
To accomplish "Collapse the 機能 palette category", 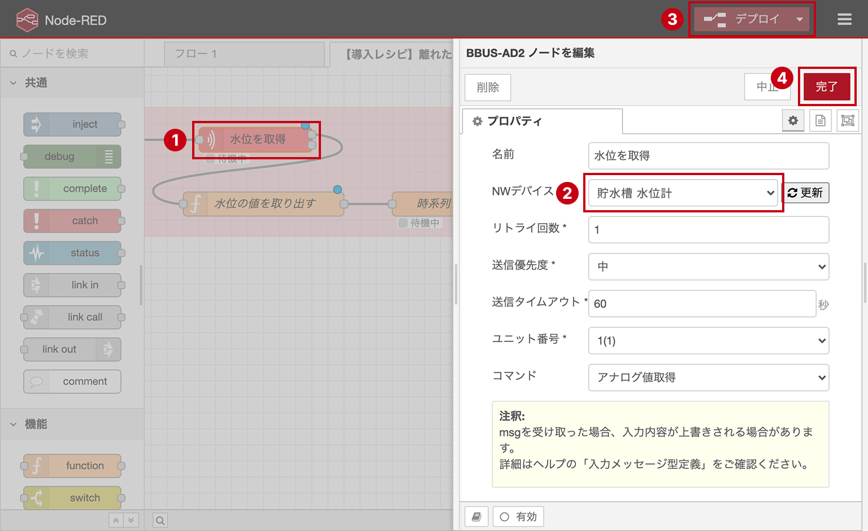I will point(72,424).
